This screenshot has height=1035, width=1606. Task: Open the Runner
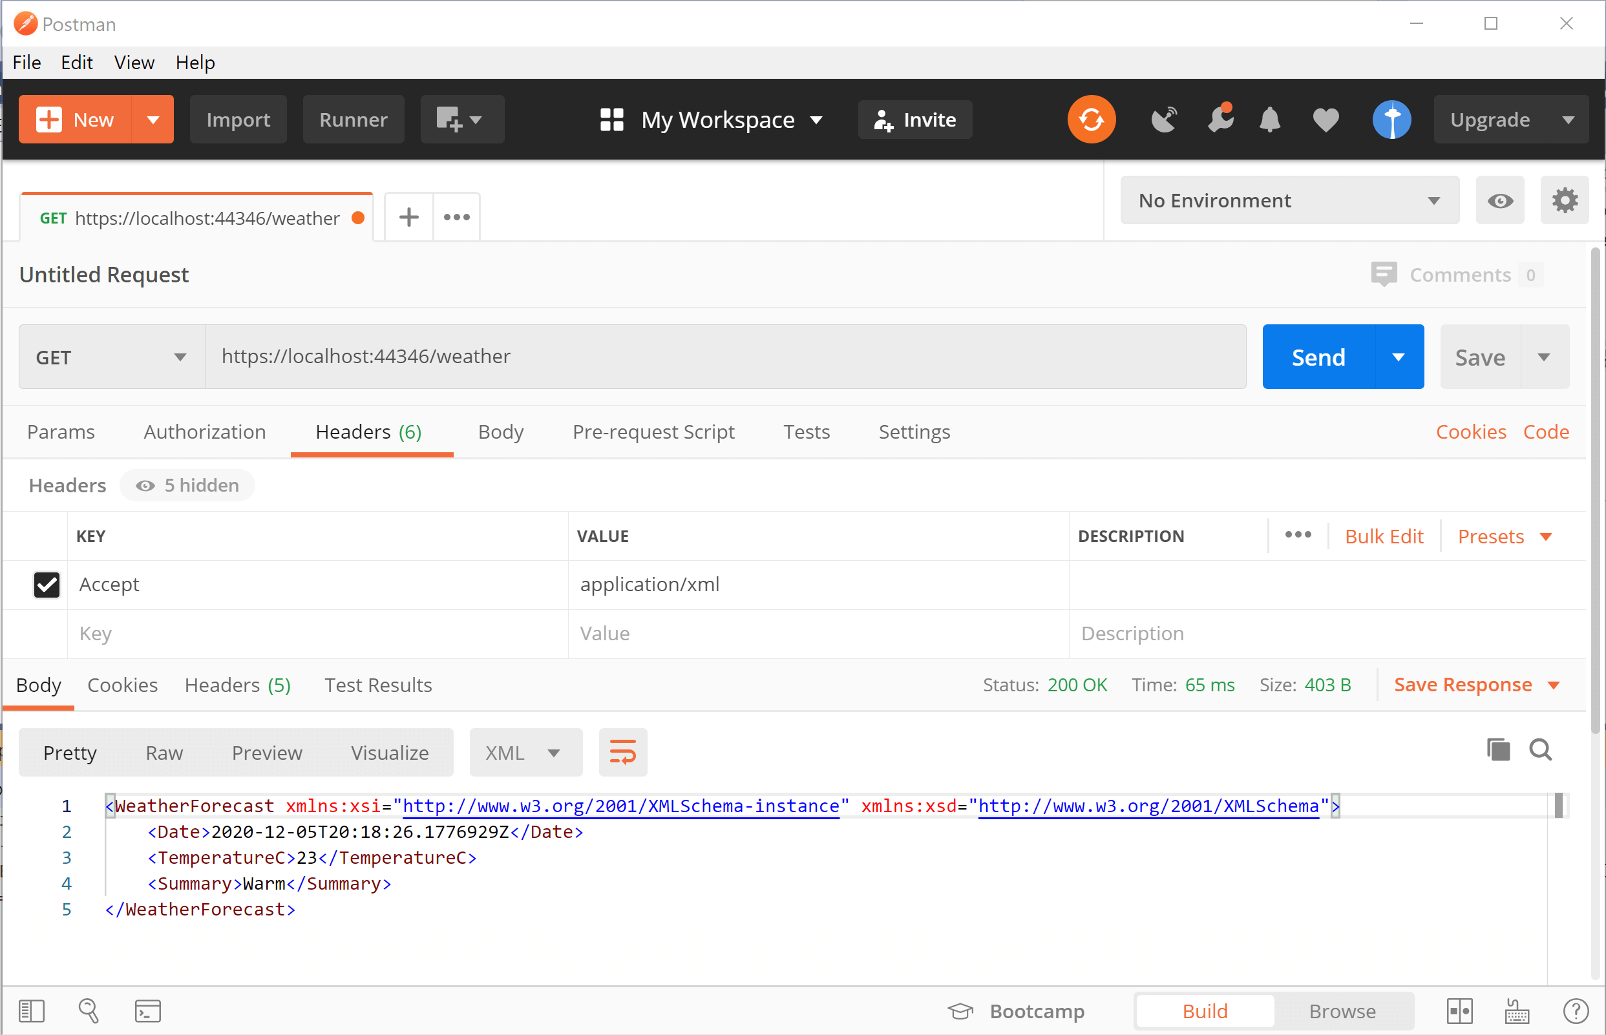click(x=353, y=119)
